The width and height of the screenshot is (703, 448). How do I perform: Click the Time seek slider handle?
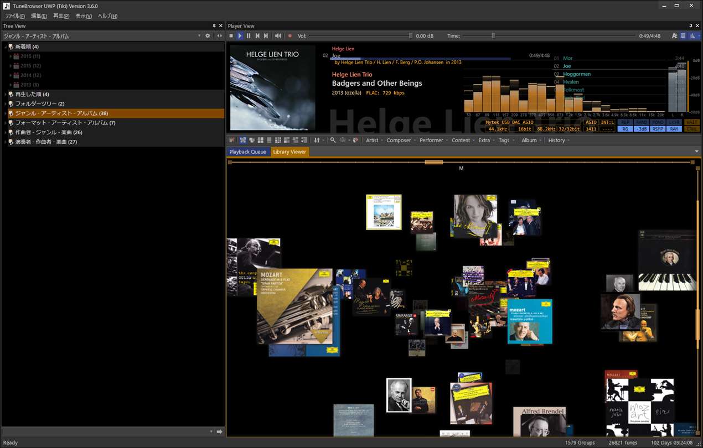tap(493, 36)
